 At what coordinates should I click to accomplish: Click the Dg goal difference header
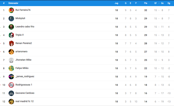(169, 3)
